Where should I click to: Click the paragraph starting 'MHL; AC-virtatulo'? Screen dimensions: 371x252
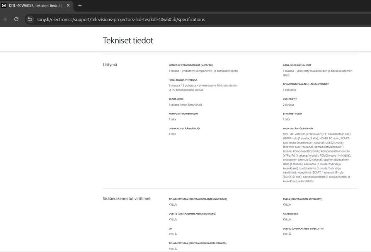coord(317,157)
